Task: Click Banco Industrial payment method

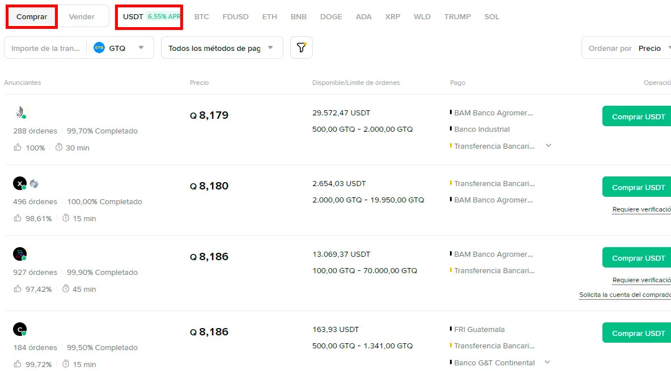Action: pos(482,129)
